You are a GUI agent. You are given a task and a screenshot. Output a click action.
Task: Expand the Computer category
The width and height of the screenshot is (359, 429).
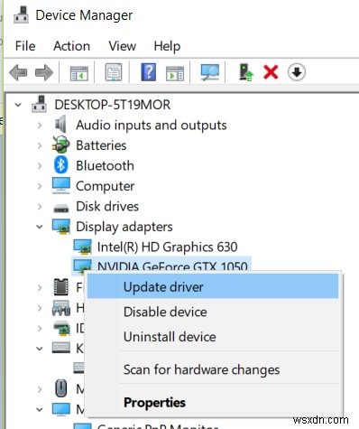[x=40, y=186]
